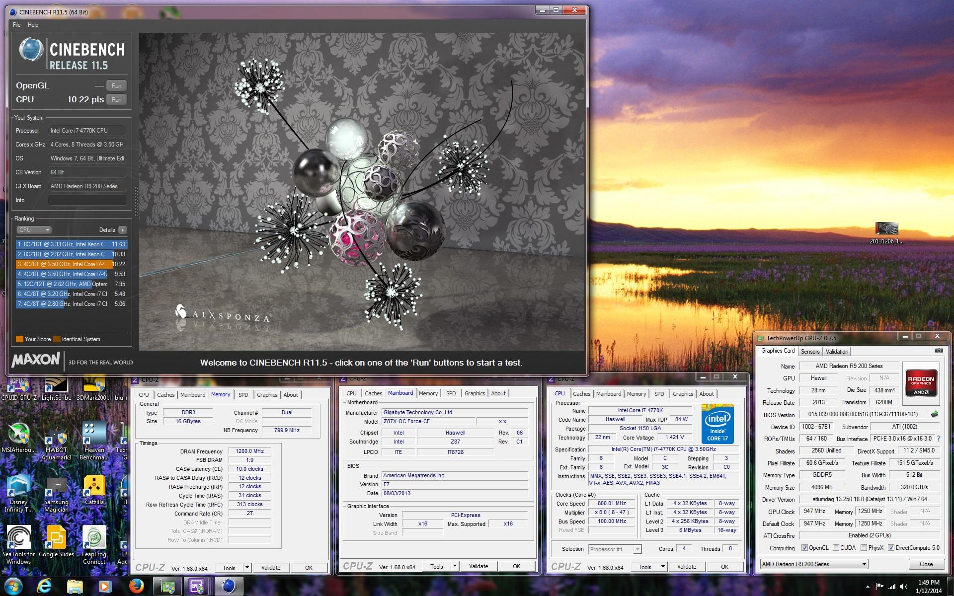
Task: Click the Bus Interface question mark icon
Action: 939,439
